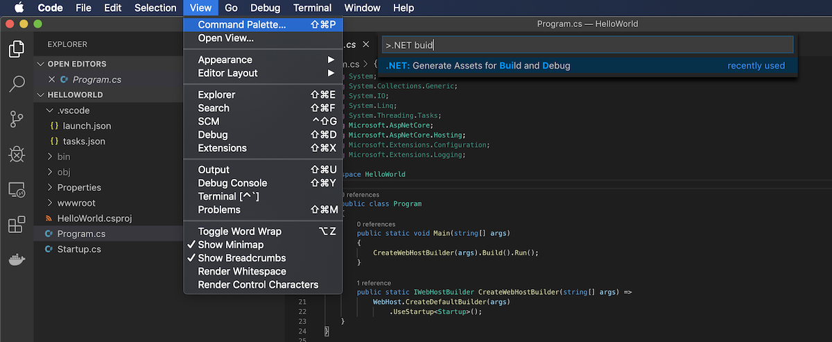The image size is (832, 342).
Task: Open the Docker whale activity bar icon
Action: tap(17, 260)
